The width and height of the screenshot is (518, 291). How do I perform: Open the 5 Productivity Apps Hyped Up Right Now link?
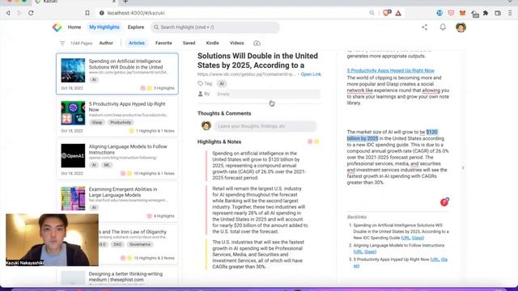pyautogui.click(x=390, y=70)
